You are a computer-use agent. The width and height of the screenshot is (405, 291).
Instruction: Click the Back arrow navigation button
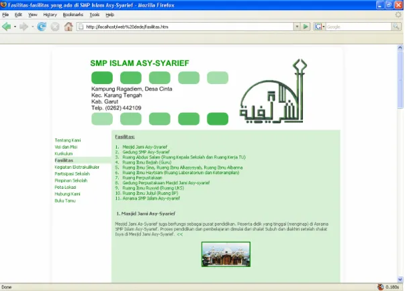7,27
